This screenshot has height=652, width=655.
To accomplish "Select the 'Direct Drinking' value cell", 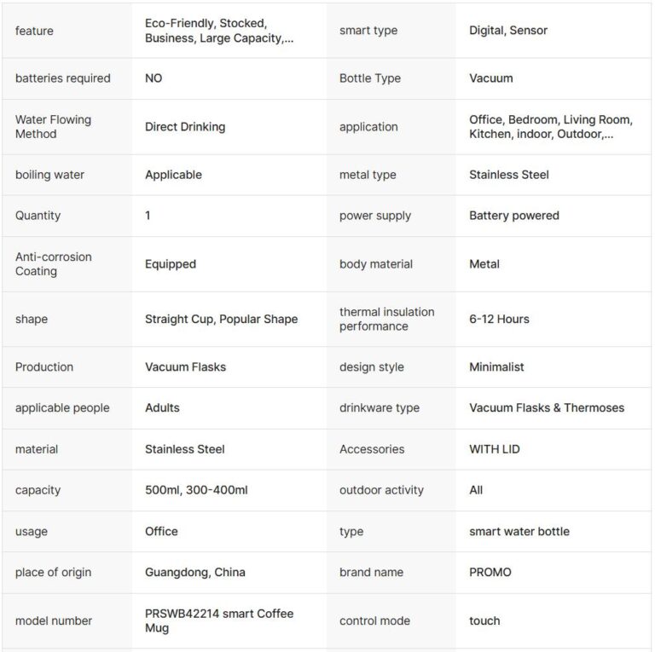I will coord(185,127).
